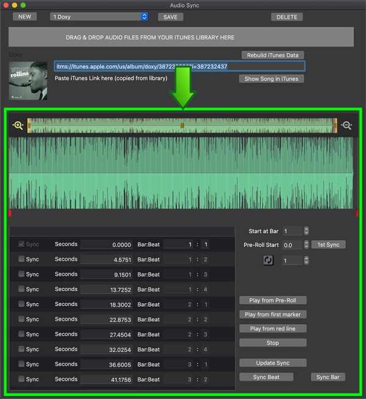
Task: Click the Doxy album artwork thumbnail
Action: click(27, 80)
